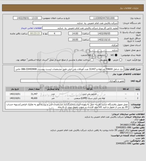146x161 pixels.
Task: Click quantity cell 31,447
Action: 34,94
